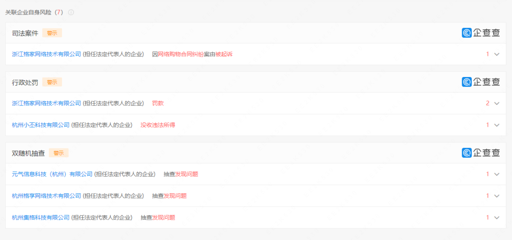This screenshot has width=512, height=240.
Task: Click the red 罚款 text
Action: coord(158,103)
